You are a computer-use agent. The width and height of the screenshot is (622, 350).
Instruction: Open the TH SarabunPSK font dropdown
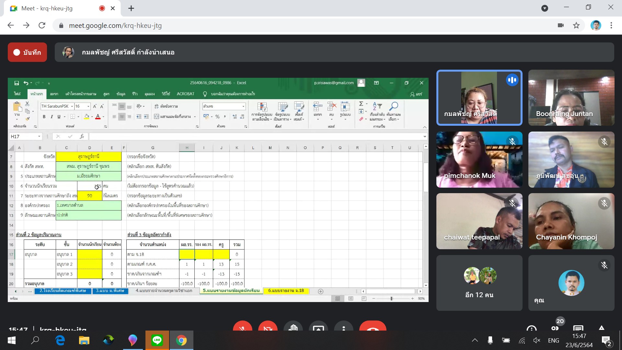click(72, 106)
